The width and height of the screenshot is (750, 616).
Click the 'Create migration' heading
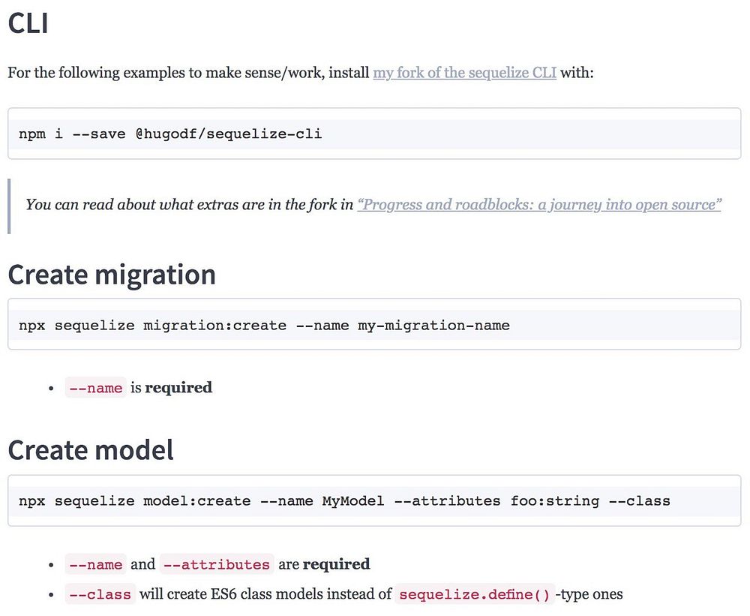point(112,275)
